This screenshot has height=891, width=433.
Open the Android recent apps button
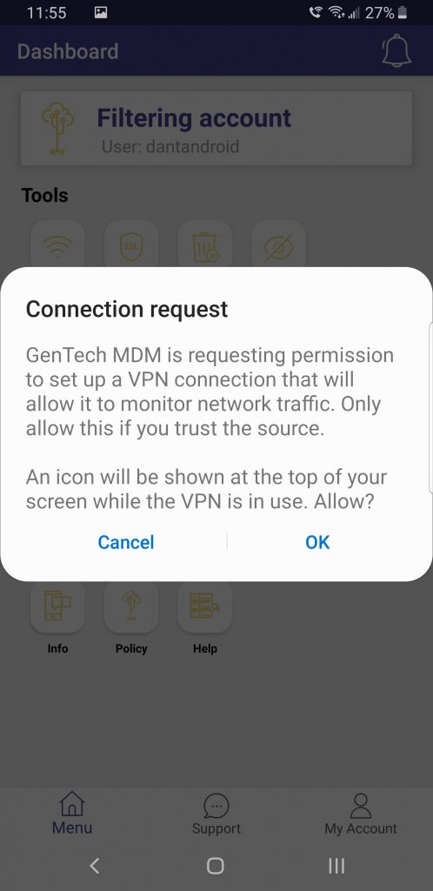coord(336,866)
